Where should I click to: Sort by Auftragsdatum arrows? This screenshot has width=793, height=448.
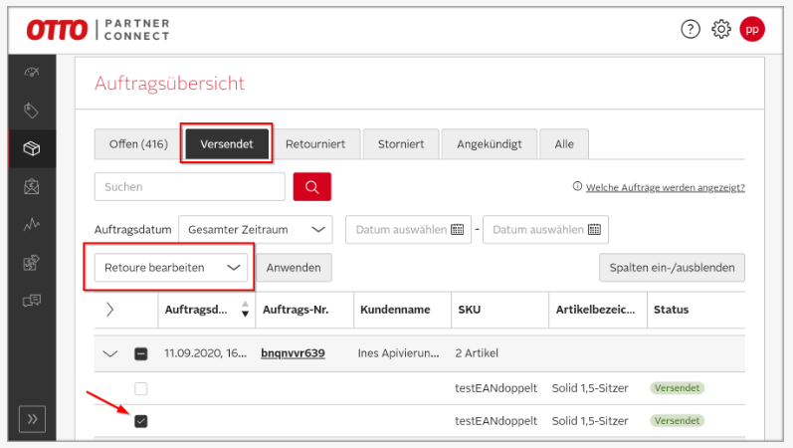coord(246,309)
